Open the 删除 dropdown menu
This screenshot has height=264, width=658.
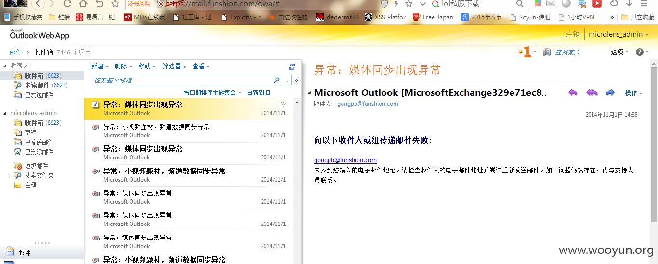click(123, 66)
